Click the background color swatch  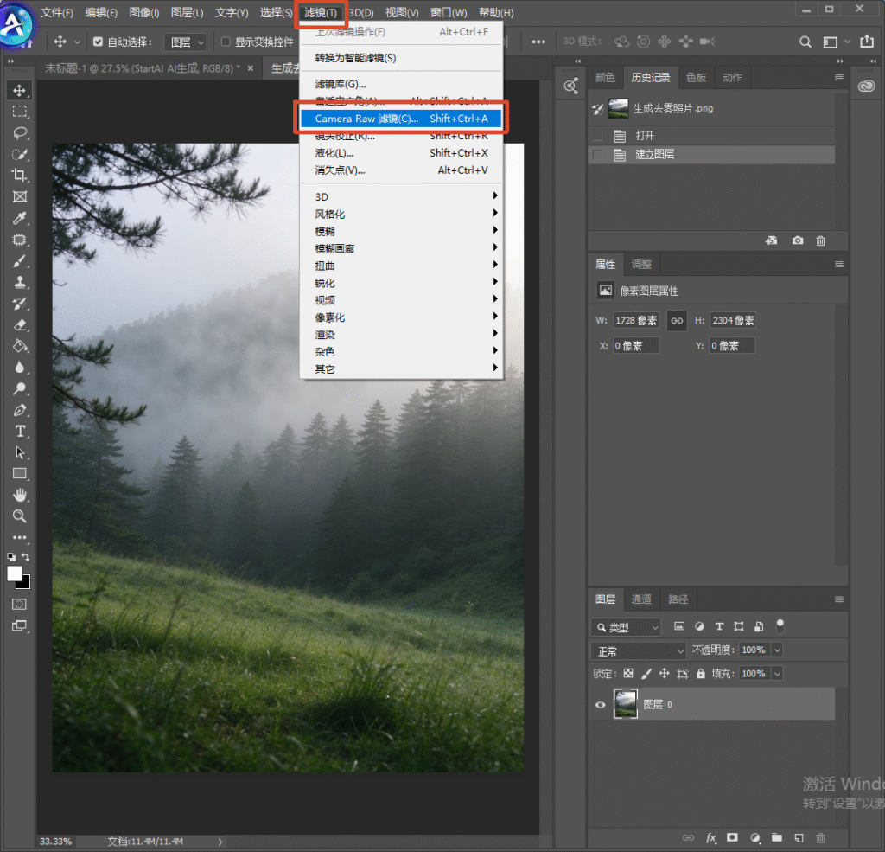point(25,582)
